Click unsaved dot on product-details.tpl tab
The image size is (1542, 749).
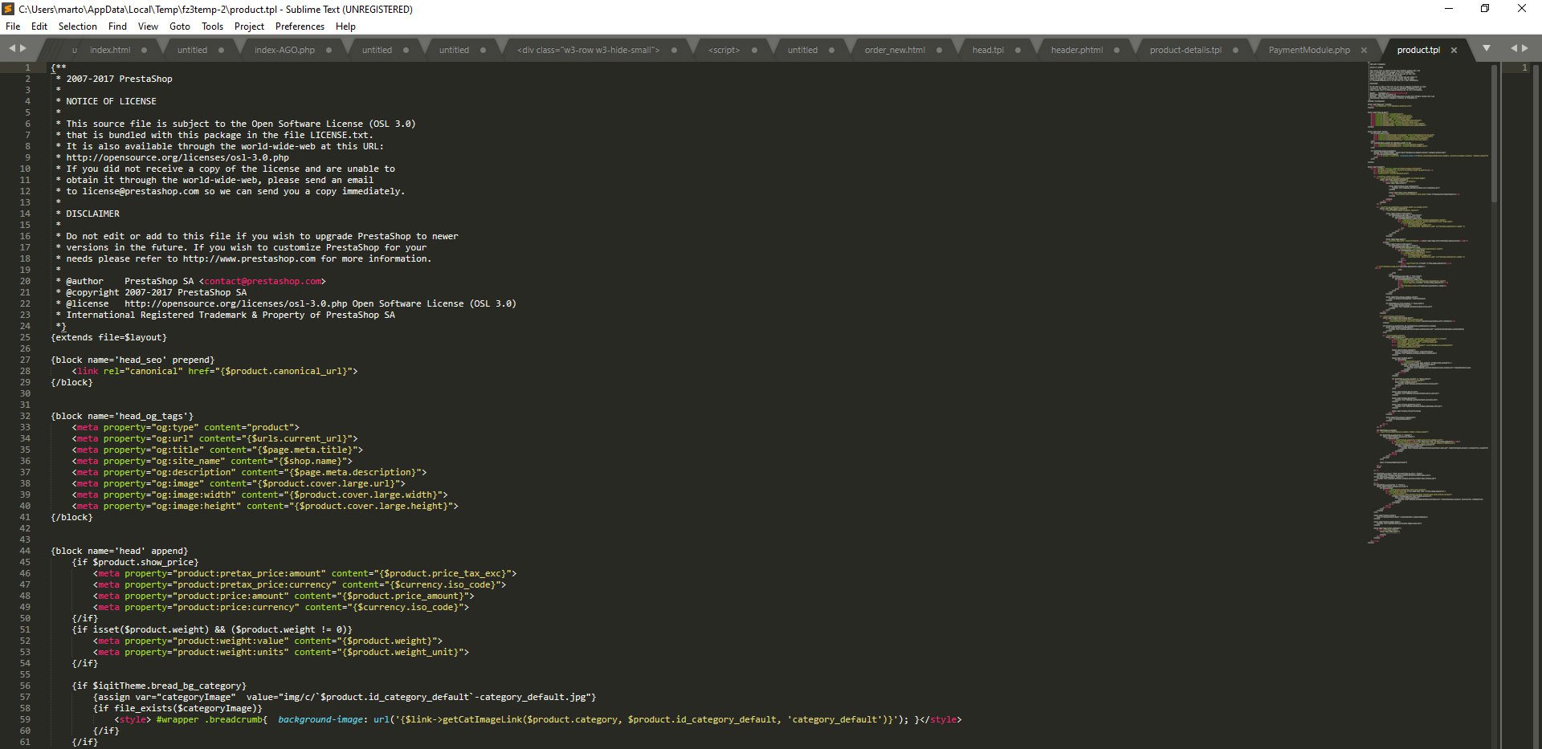[1235, 50]
